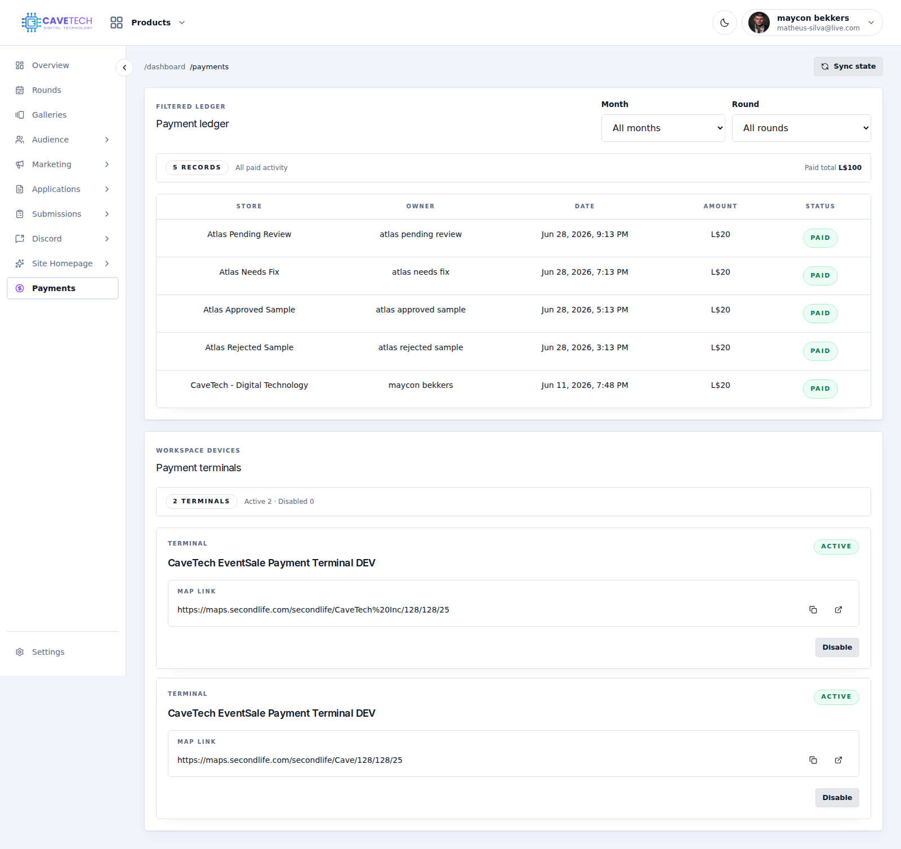Viewport: 901px width, 849px height.
Task: Expand the Applications submenu chevron
Action: tap(107, 189)
